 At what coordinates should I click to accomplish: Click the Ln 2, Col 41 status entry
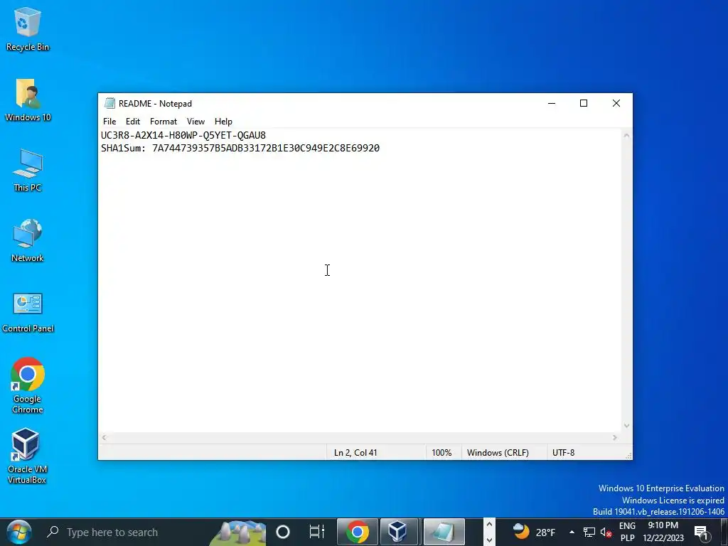[x=355, y=453]
